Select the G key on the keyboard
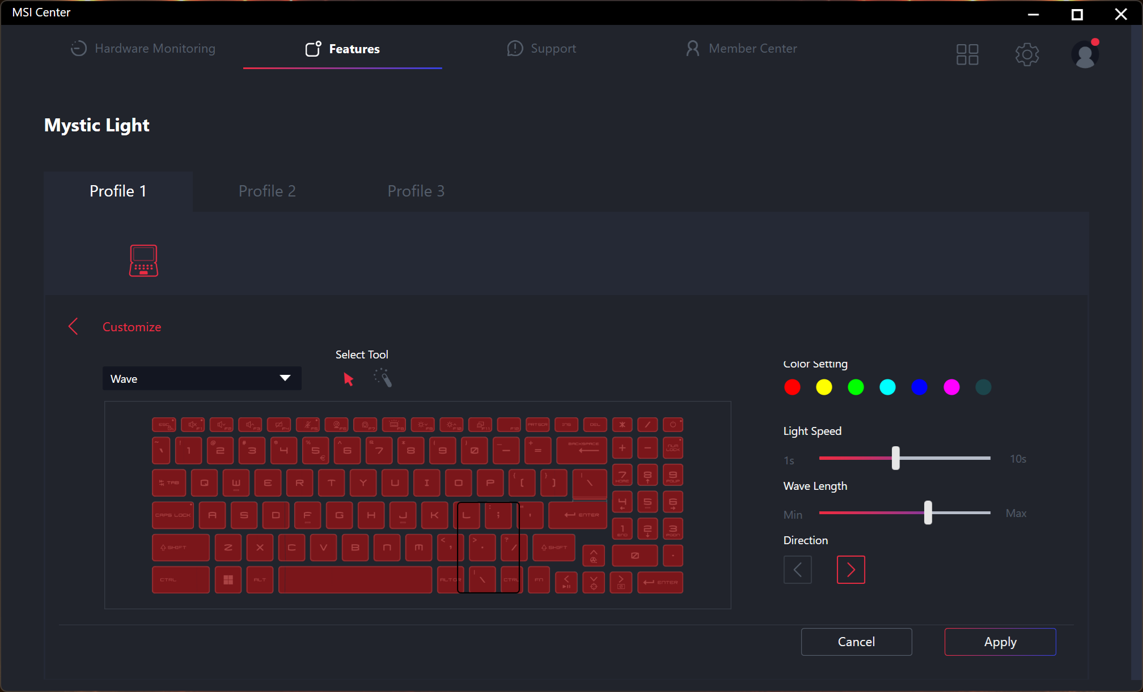This screenshot has width=1143, height=692. (339, 515)
